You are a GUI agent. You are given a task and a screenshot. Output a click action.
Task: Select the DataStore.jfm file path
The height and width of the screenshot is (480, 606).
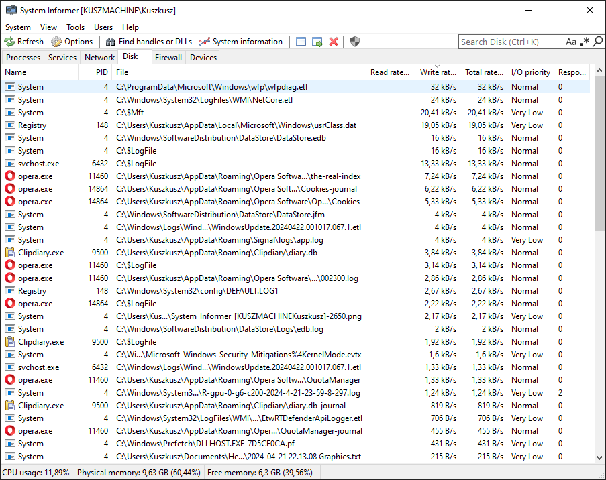pyautogui.click(x=220, y=215)
